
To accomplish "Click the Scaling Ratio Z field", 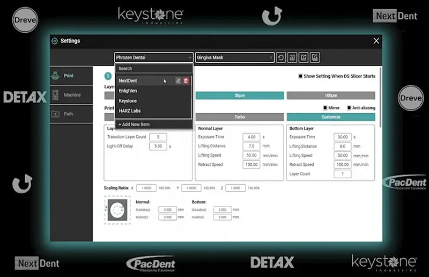I will (235, 188).
